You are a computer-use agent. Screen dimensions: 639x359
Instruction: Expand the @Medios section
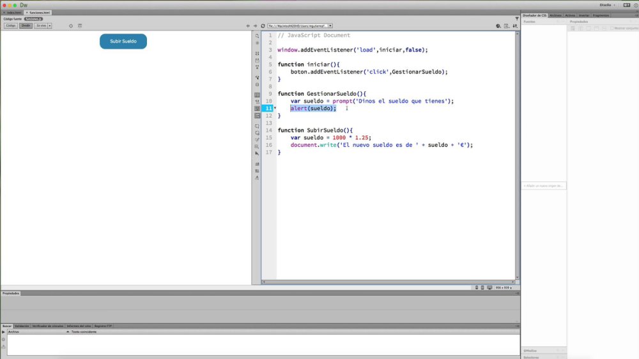pyautogui.click(x=530, y=351)
